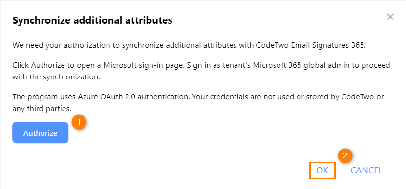Click the word 'credentials' in the last paragraph
Screen dimensions: 406x189
point(233,97)
